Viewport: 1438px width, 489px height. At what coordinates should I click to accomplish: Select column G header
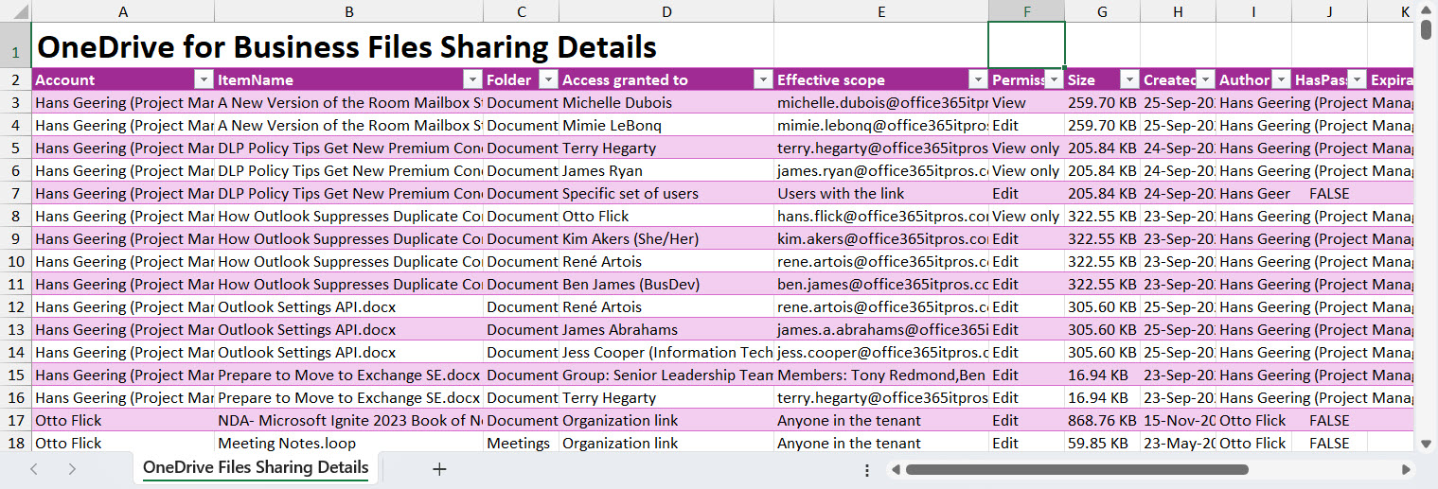pos(1103,11)
